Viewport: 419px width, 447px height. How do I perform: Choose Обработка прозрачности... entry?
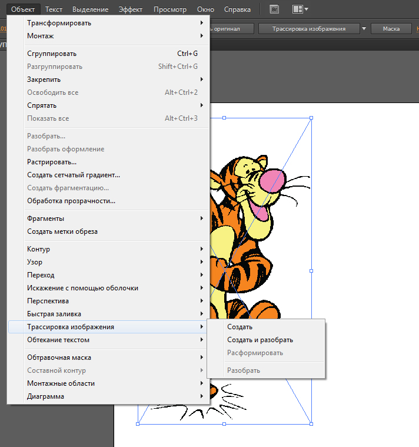point(109,201)
